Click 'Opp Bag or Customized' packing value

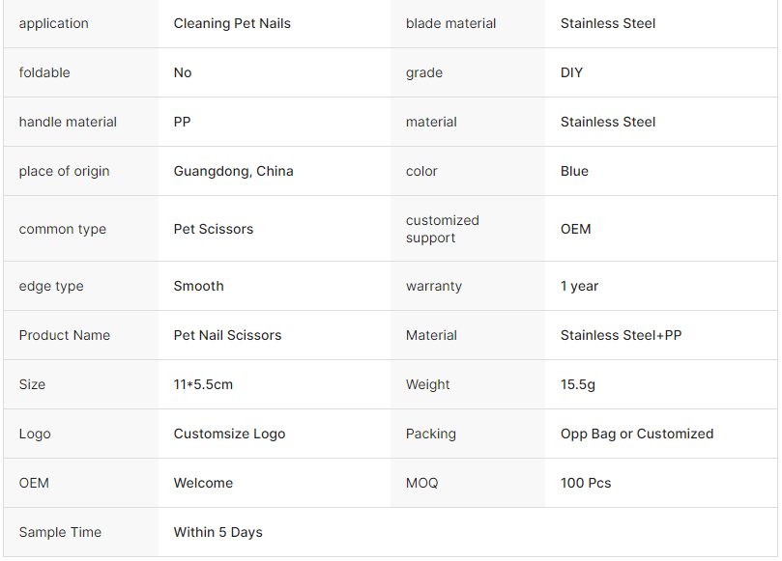coord(637,434)
